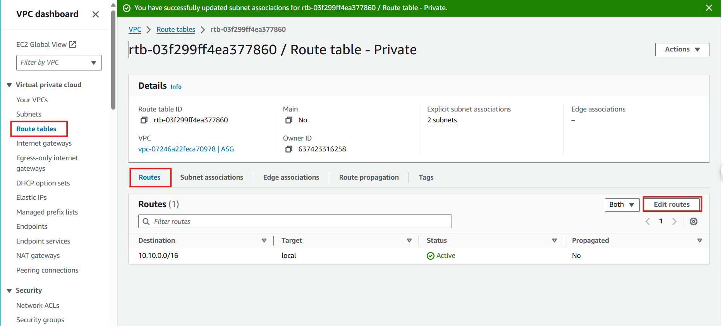Open Egress-only internet gateways
723x326 pixels.
47,163
